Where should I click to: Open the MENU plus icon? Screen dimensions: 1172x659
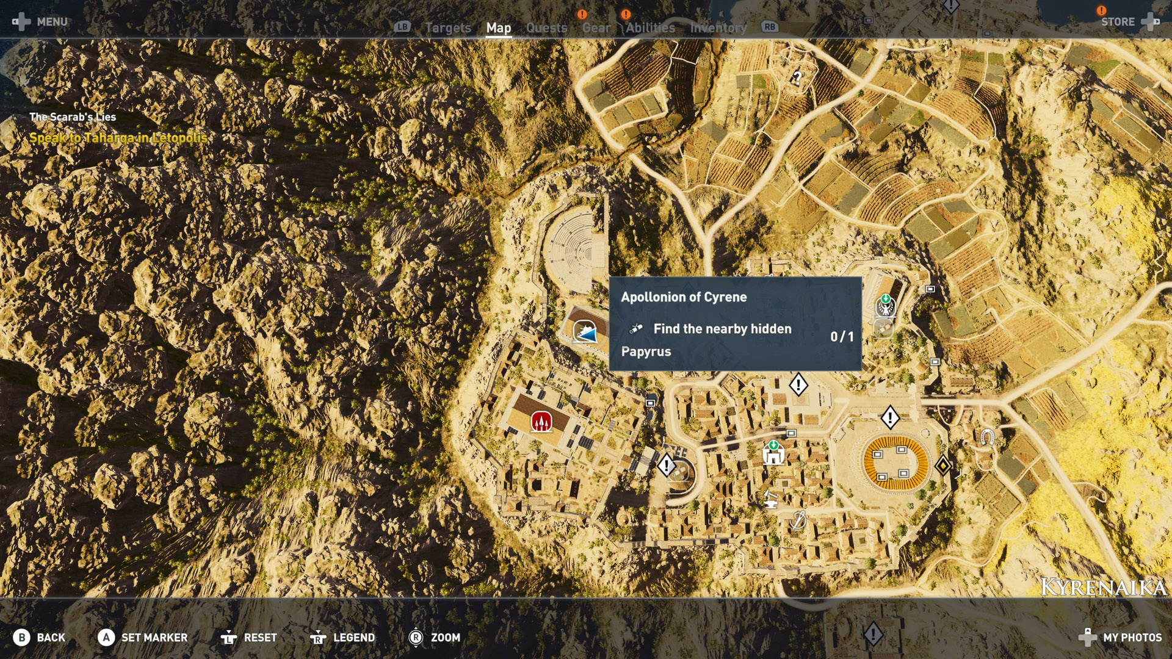click(x=21, y=22)
